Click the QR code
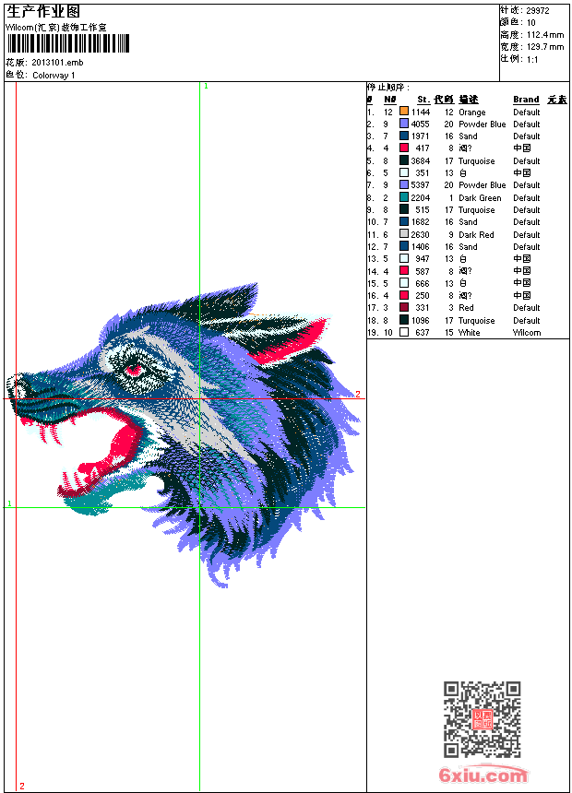Viewport: 572px width, 793px height. point(483,719)
